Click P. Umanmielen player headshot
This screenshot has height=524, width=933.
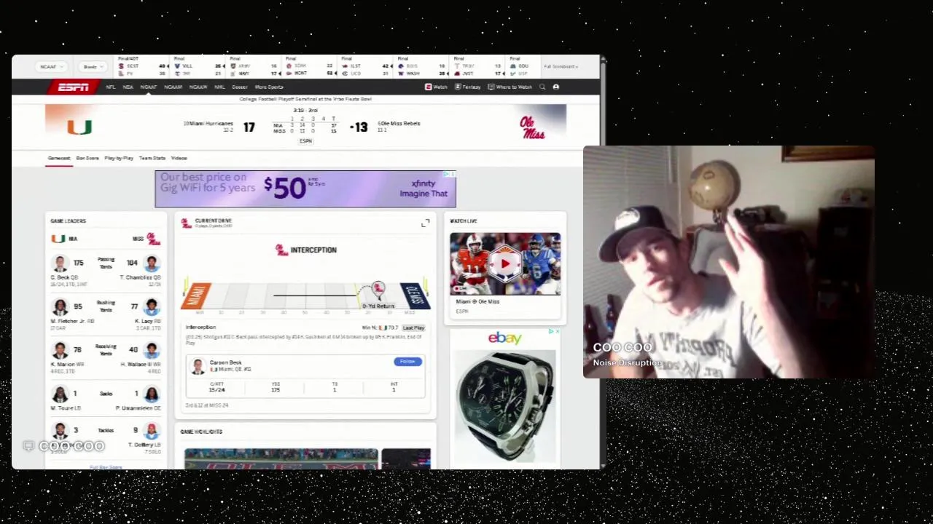click(x=152, y=394)
